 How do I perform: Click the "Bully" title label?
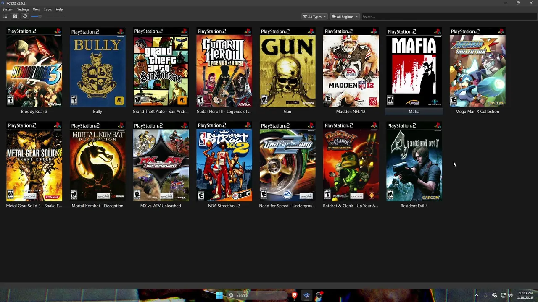(98, 112)
